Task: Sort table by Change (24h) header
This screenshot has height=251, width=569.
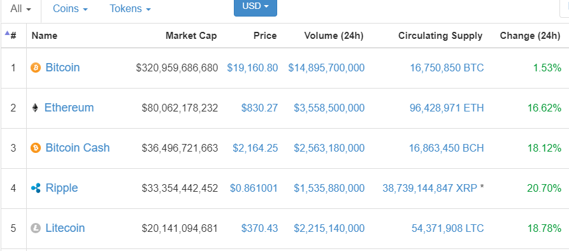Action: [530, 36]
